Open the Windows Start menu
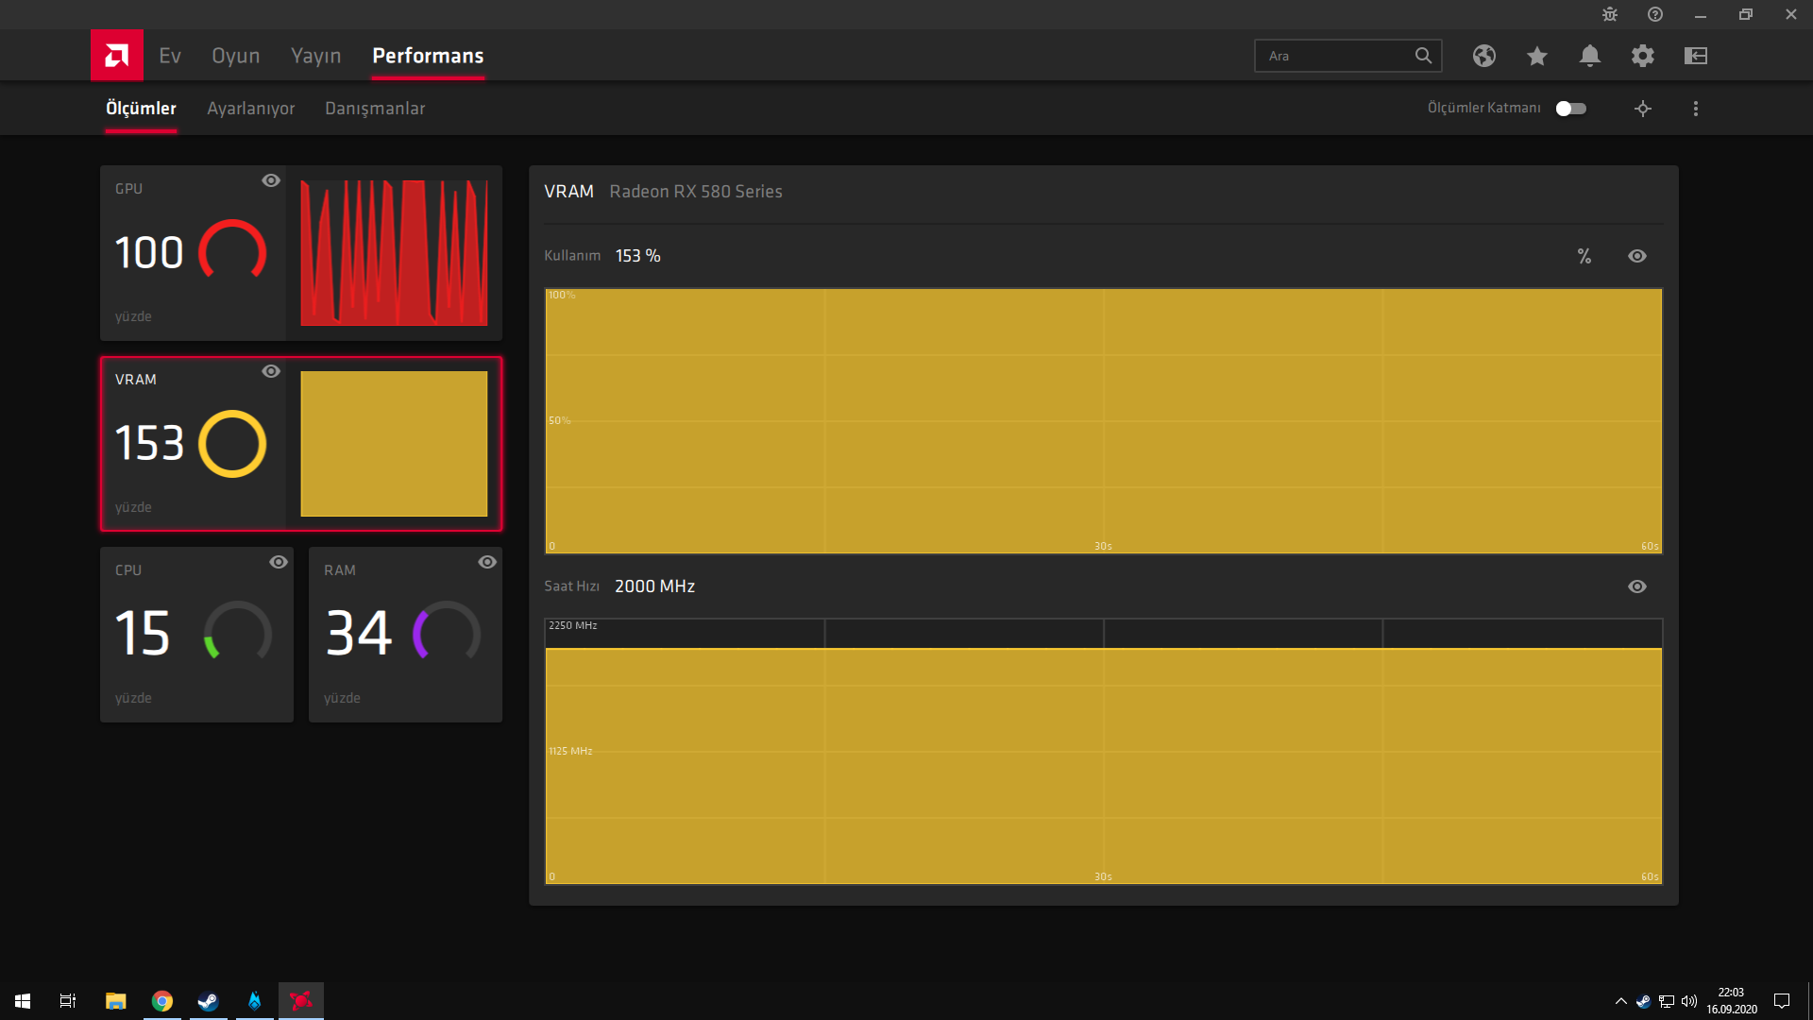1813x1020 pixels. (23, 1001)
